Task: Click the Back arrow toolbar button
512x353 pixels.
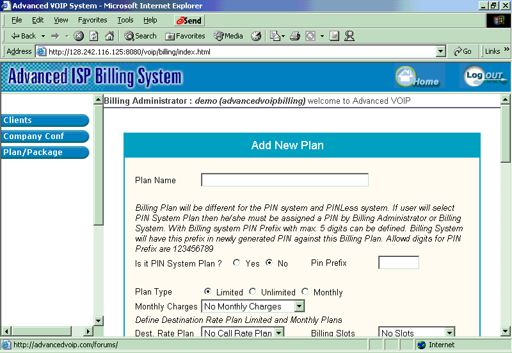Action: coord(23,36)
